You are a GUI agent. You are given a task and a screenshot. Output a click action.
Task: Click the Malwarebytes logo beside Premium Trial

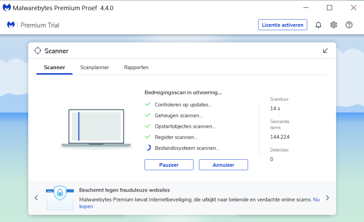click(11, 25)
